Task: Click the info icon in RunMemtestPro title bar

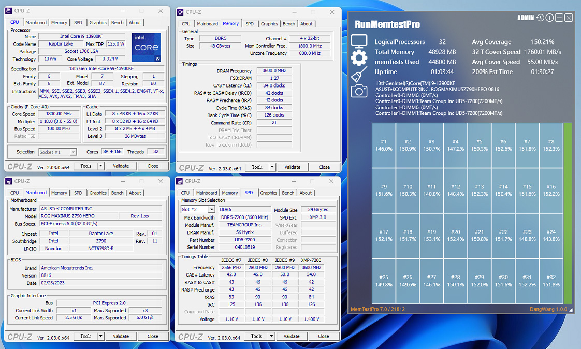Action: pyautogui.click(x=549, y=18)
